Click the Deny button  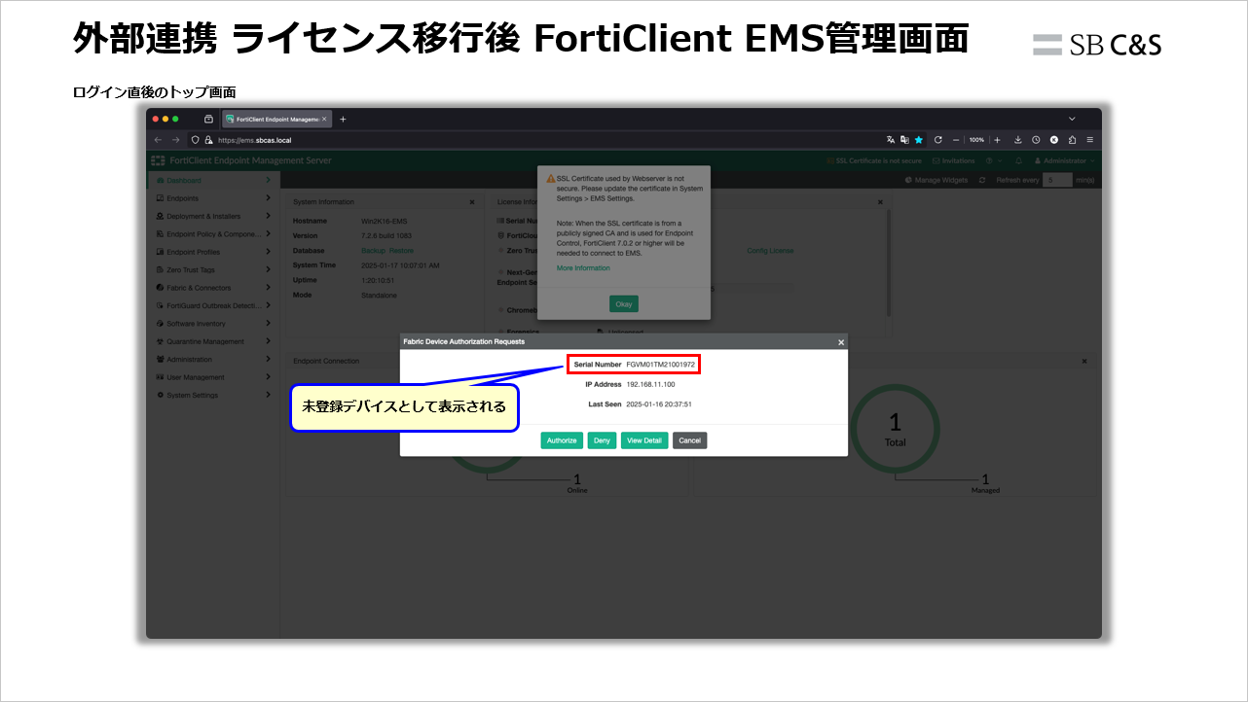(x=602, y=440)
